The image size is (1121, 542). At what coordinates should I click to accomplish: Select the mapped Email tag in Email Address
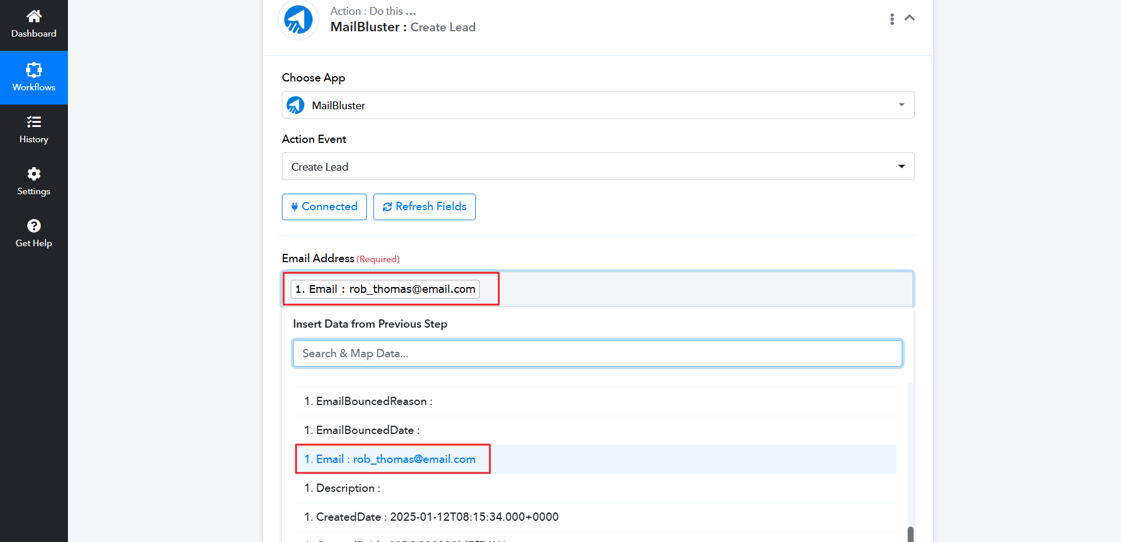point(385,289)
